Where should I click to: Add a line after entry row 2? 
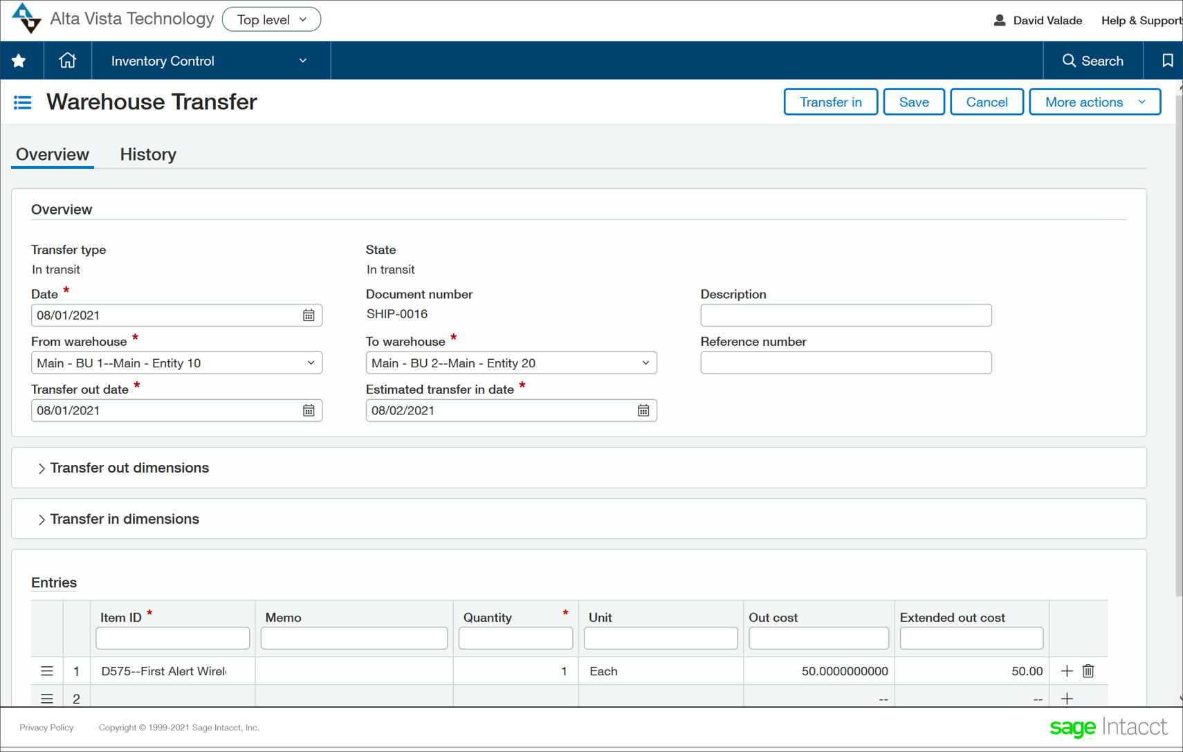1067,699
